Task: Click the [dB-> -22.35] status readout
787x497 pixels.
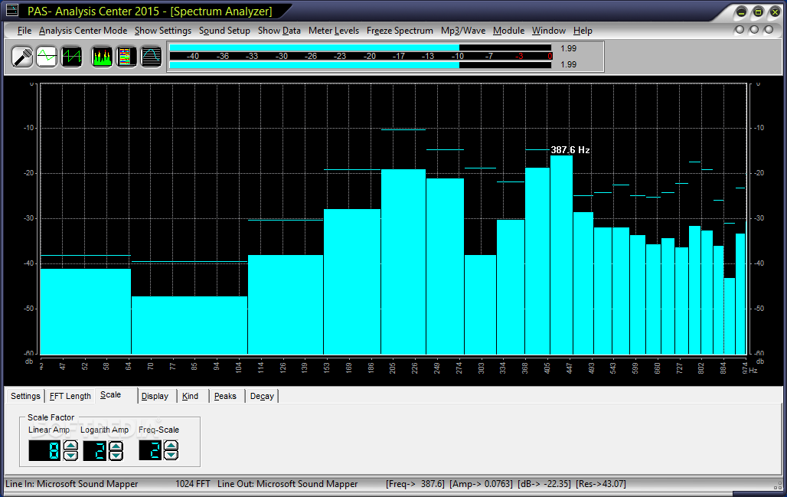Action: (544, 484)
